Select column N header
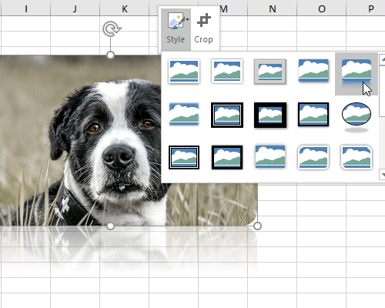Viewport: 385px width, 308px height. [273, 8]
